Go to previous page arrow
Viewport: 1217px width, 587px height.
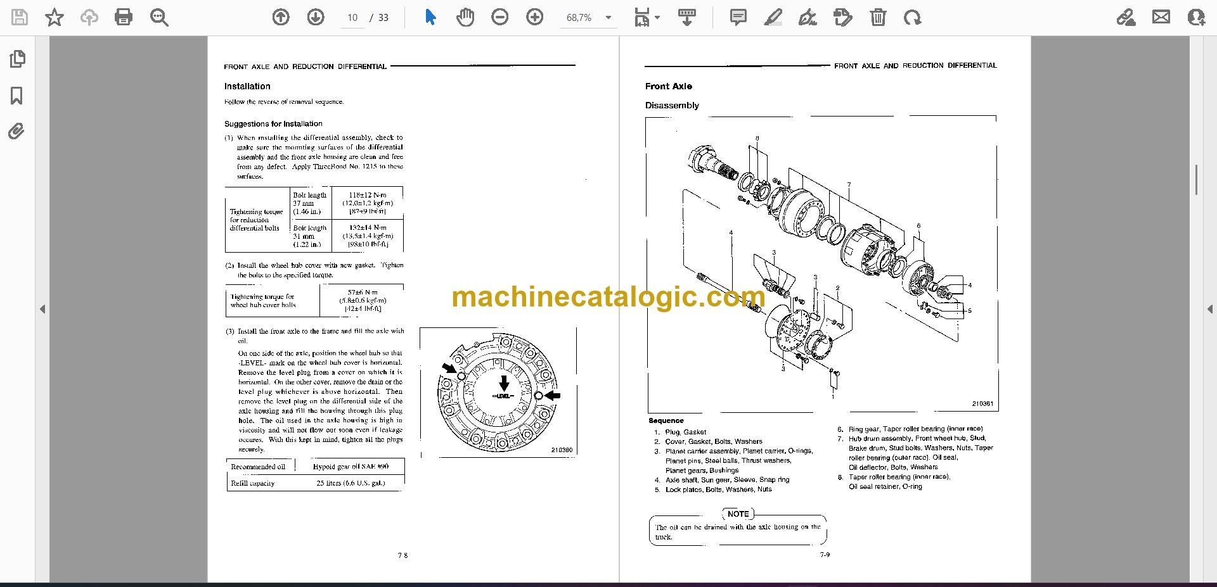coord(281,18)
